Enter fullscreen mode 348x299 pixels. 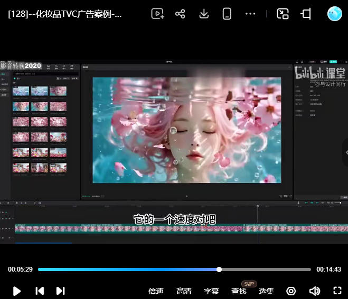pyautogui.click(x=337, y=291)
